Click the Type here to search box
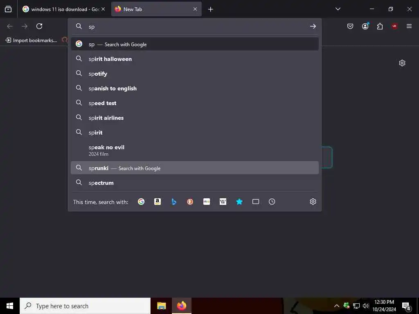The image size is (419, 314). tap(85, 306)
